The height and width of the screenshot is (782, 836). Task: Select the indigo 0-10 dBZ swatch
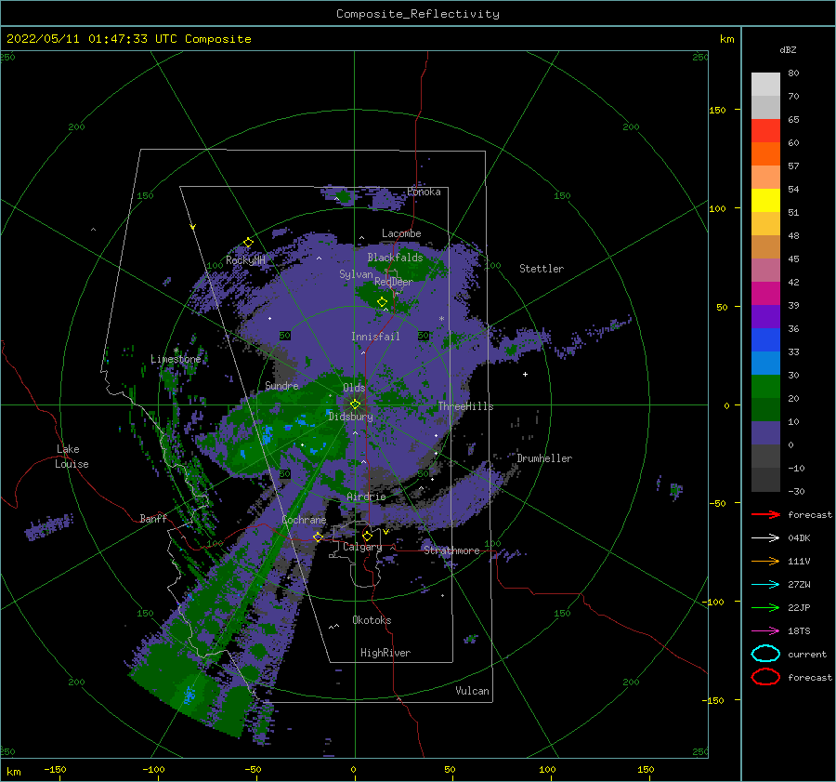(765, 433)
